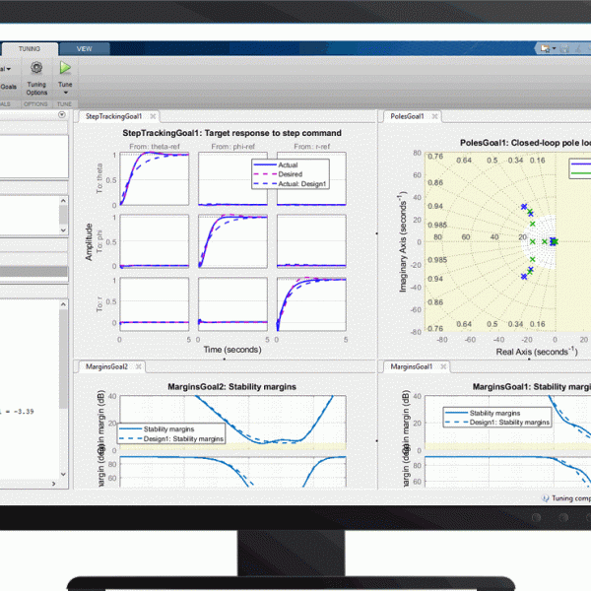Select the MarginsGoal1 plot tab

click(x=412, y=366)
